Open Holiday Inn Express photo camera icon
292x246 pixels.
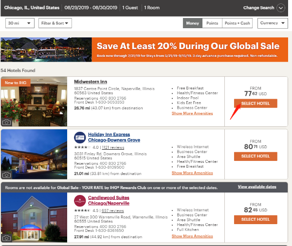pyautogui.click(x=6, y=175)
